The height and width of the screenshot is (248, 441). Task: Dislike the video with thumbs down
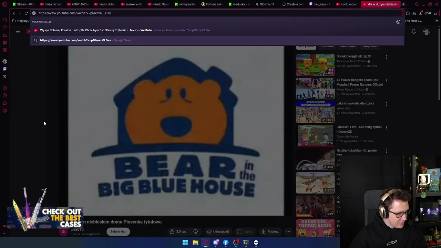click(x=196, y=231)
